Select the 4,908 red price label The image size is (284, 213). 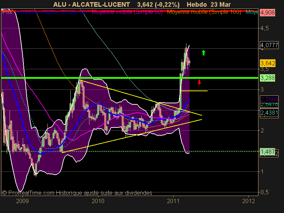pos(268,13)
